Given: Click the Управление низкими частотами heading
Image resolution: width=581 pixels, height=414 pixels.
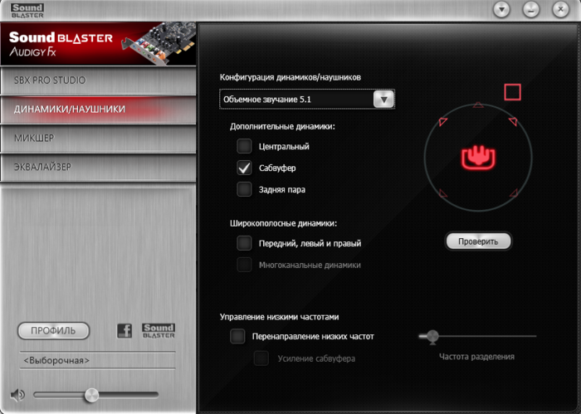Looking at the screenshot, I should 280,317.
